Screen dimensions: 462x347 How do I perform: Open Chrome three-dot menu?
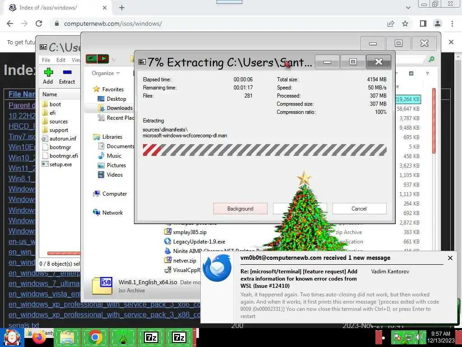(452, 23)
